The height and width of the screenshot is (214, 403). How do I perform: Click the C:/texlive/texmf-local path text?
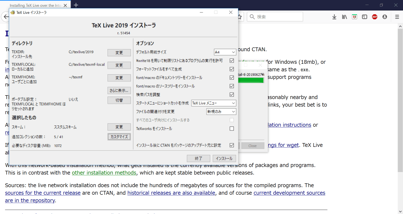coord(86,65)
